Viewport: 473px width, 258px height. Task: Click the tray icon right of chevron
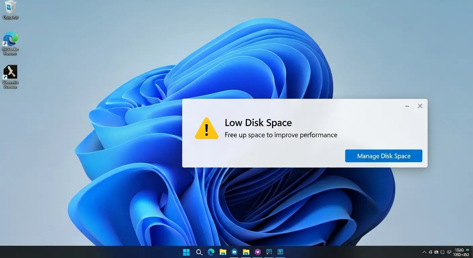pyautogui.click(x=430, y=252)
